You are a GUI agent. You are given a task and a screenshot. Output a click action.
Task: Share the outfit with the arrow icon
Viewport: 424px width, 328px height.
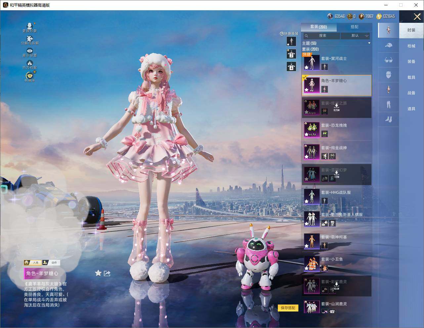coord(107,273)
